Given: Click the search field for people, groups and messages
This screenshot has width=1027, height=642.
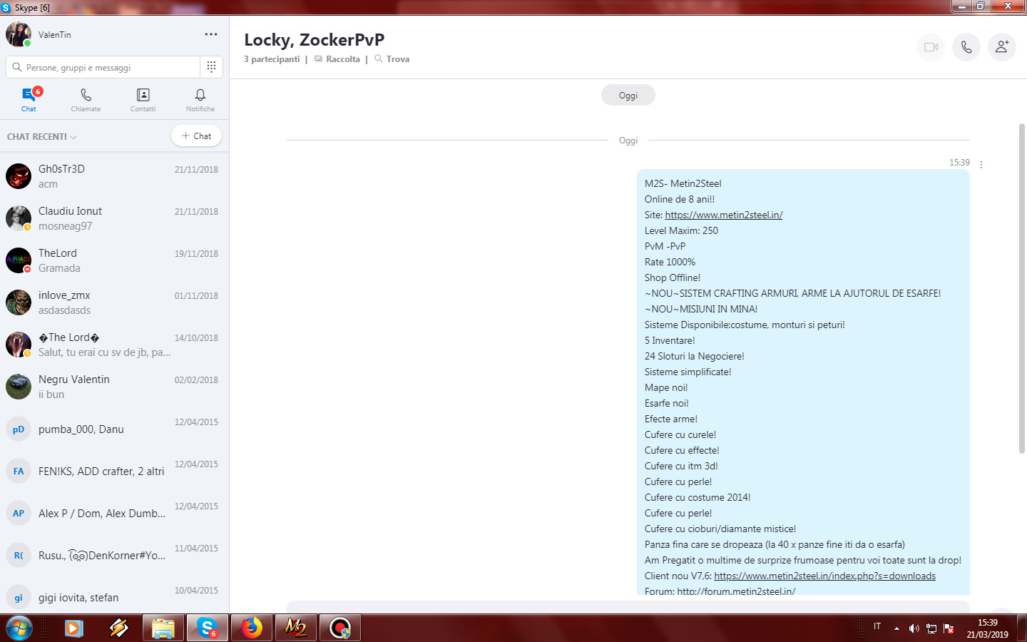Looking at the screenshot, I should pyautogui.click(x=103, y=67).
